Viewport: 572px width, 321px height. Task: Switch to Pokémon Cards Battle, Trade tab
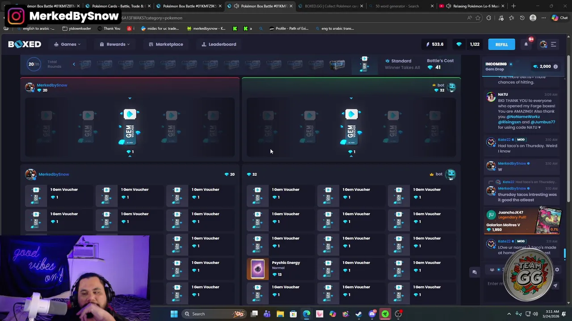(x=118, y=6)
